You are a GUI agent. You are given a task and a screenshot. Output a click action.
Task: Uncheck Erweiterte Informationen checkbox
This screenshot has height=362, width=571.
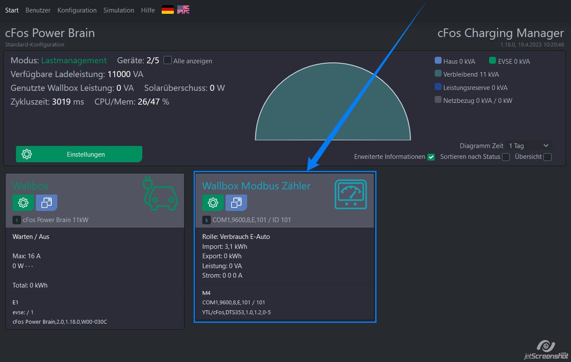click(x=431, y=157)
